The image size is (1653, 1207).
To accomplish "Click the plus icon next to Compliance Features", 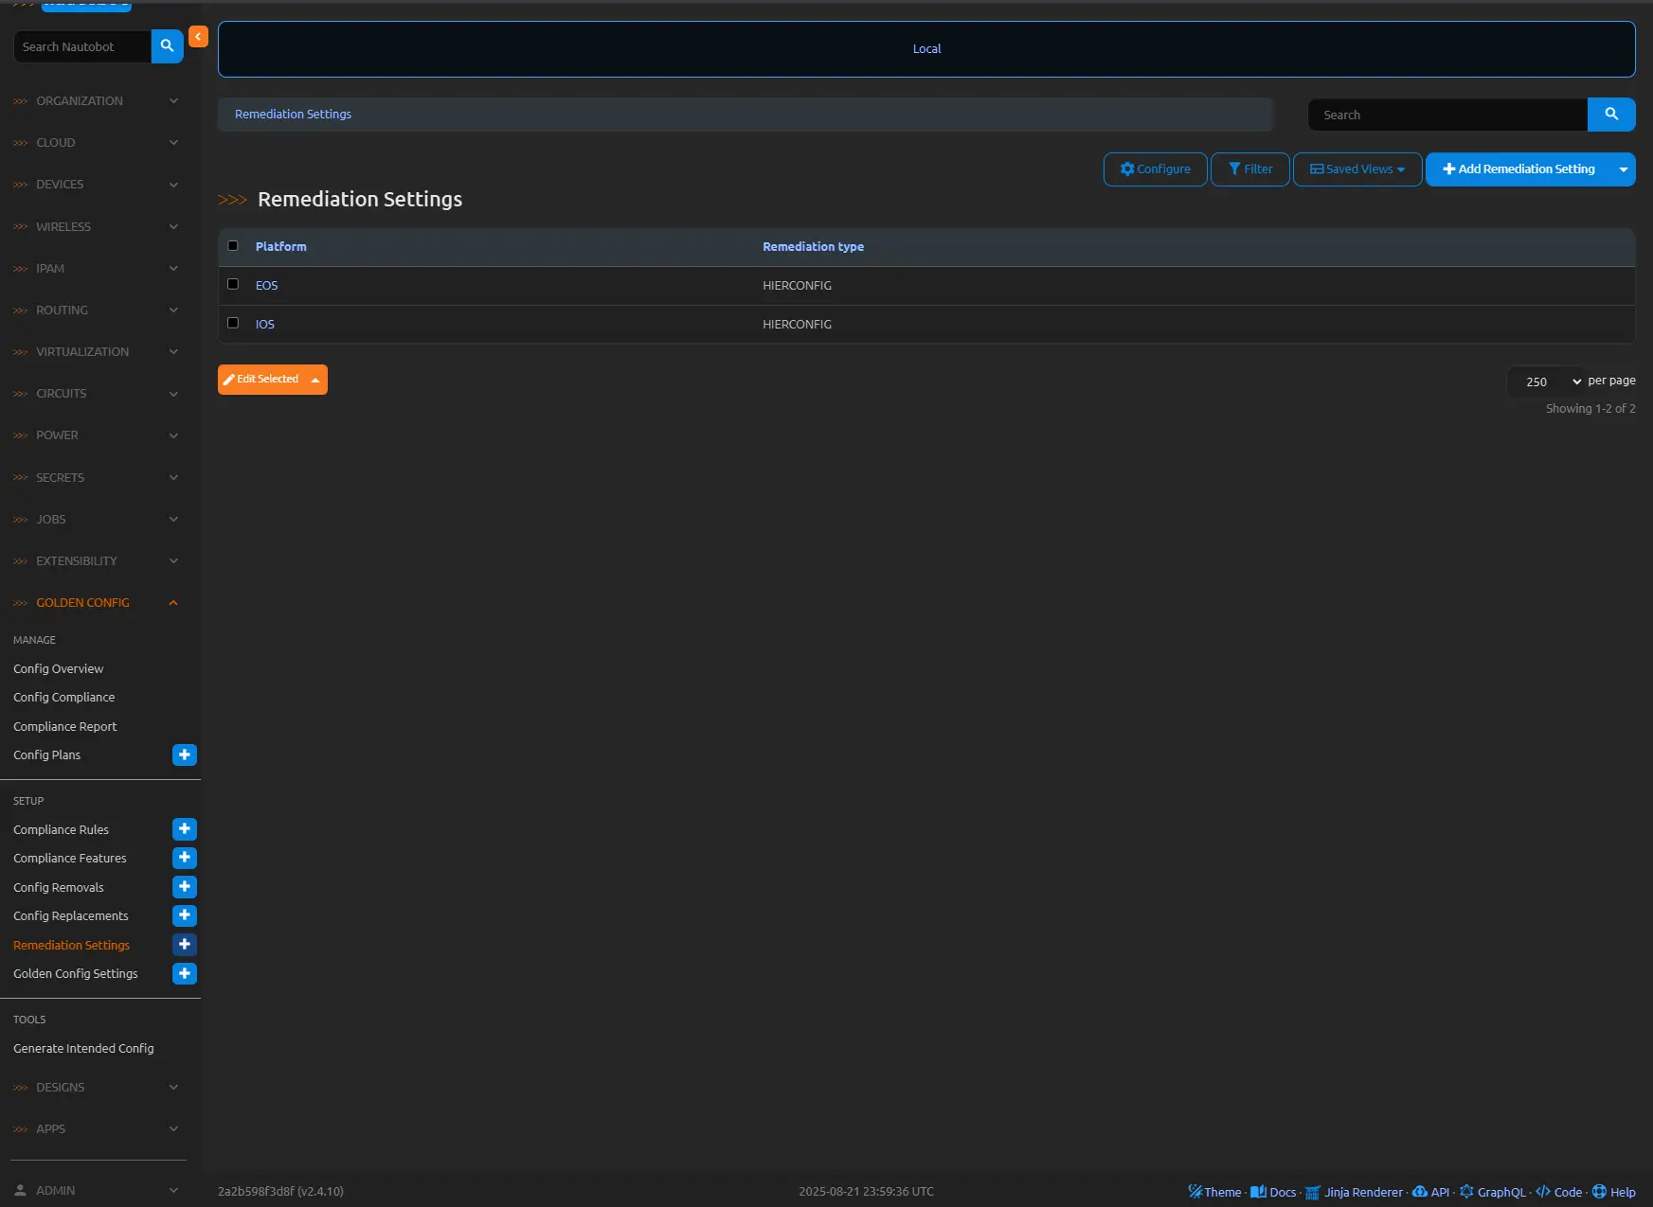I will 185,859.
